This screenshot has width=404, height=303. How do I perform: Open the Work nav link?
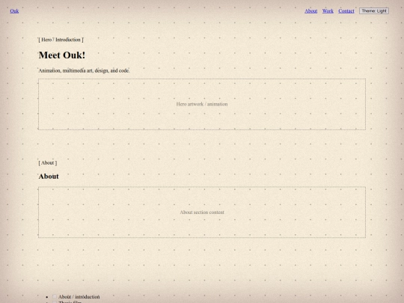coord(328,10)
